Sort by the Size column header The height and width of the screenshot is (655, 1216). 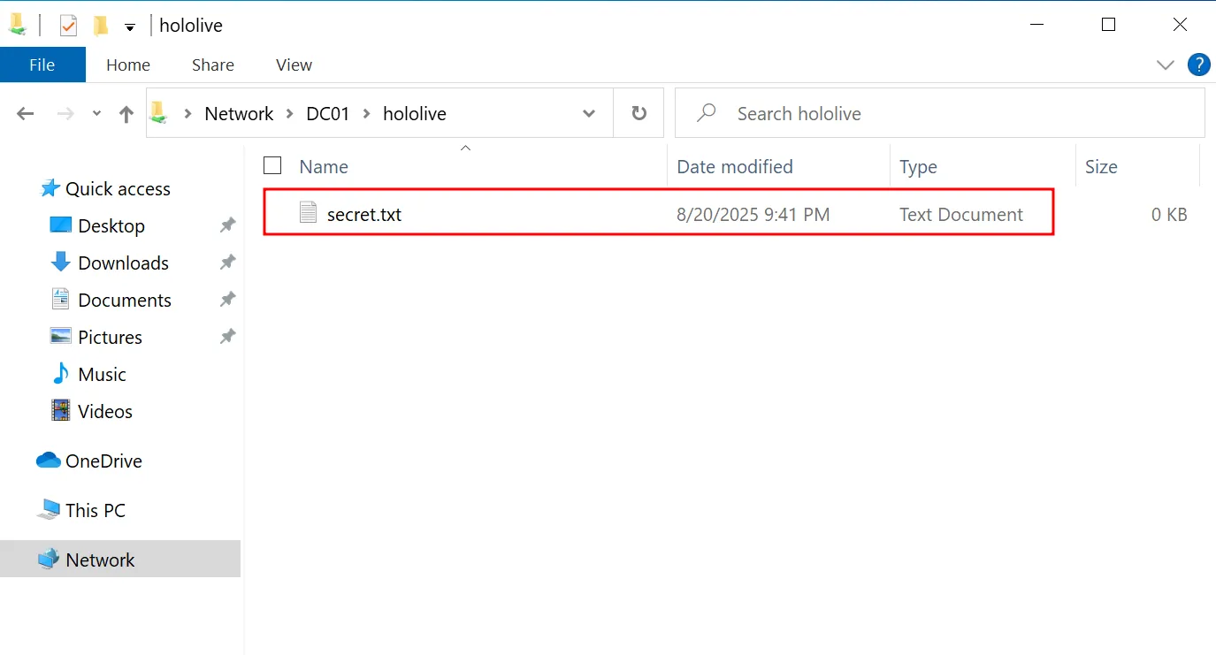pyautogui.click(x=1101, y=166)
